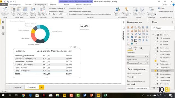
Task: Select the R script visual icon
Action: 143,40
